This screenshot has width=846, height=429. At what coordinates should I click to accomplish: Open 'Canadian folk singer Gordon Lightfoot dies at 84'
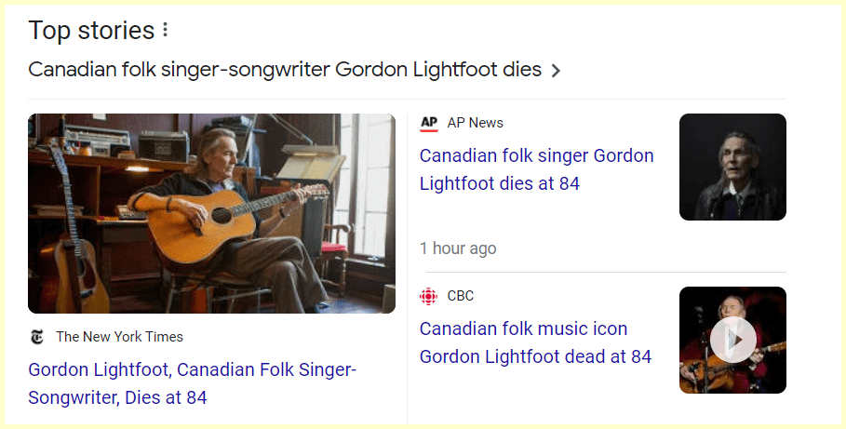536,169
